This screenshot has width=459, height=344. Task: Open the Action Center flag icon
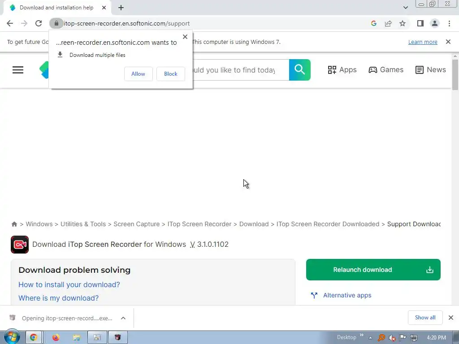403,338
